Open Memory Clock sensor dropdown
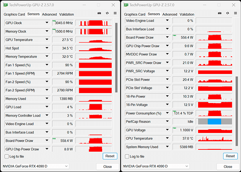Viewport: 241px width, 172px height. [x=47, y=31]
